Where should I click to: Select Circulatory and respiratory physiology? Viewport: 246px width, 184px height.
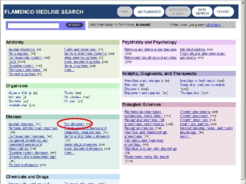[x=144, y=142]
